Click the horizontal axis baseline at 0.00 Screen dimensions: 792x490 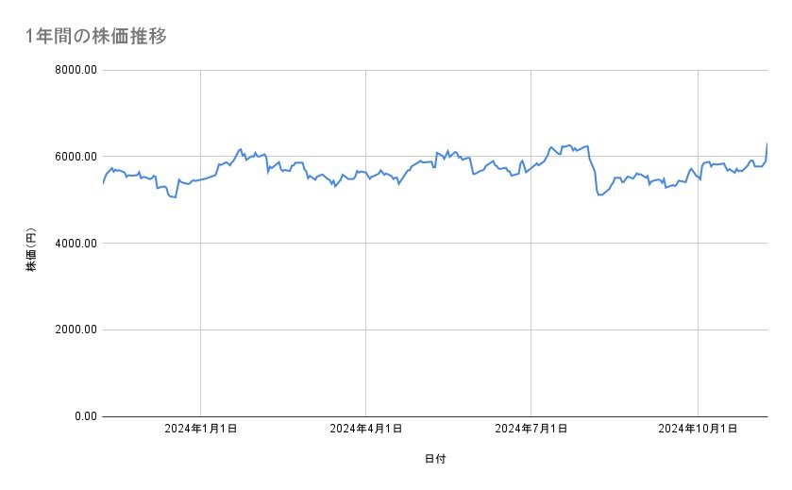point(283,416)
